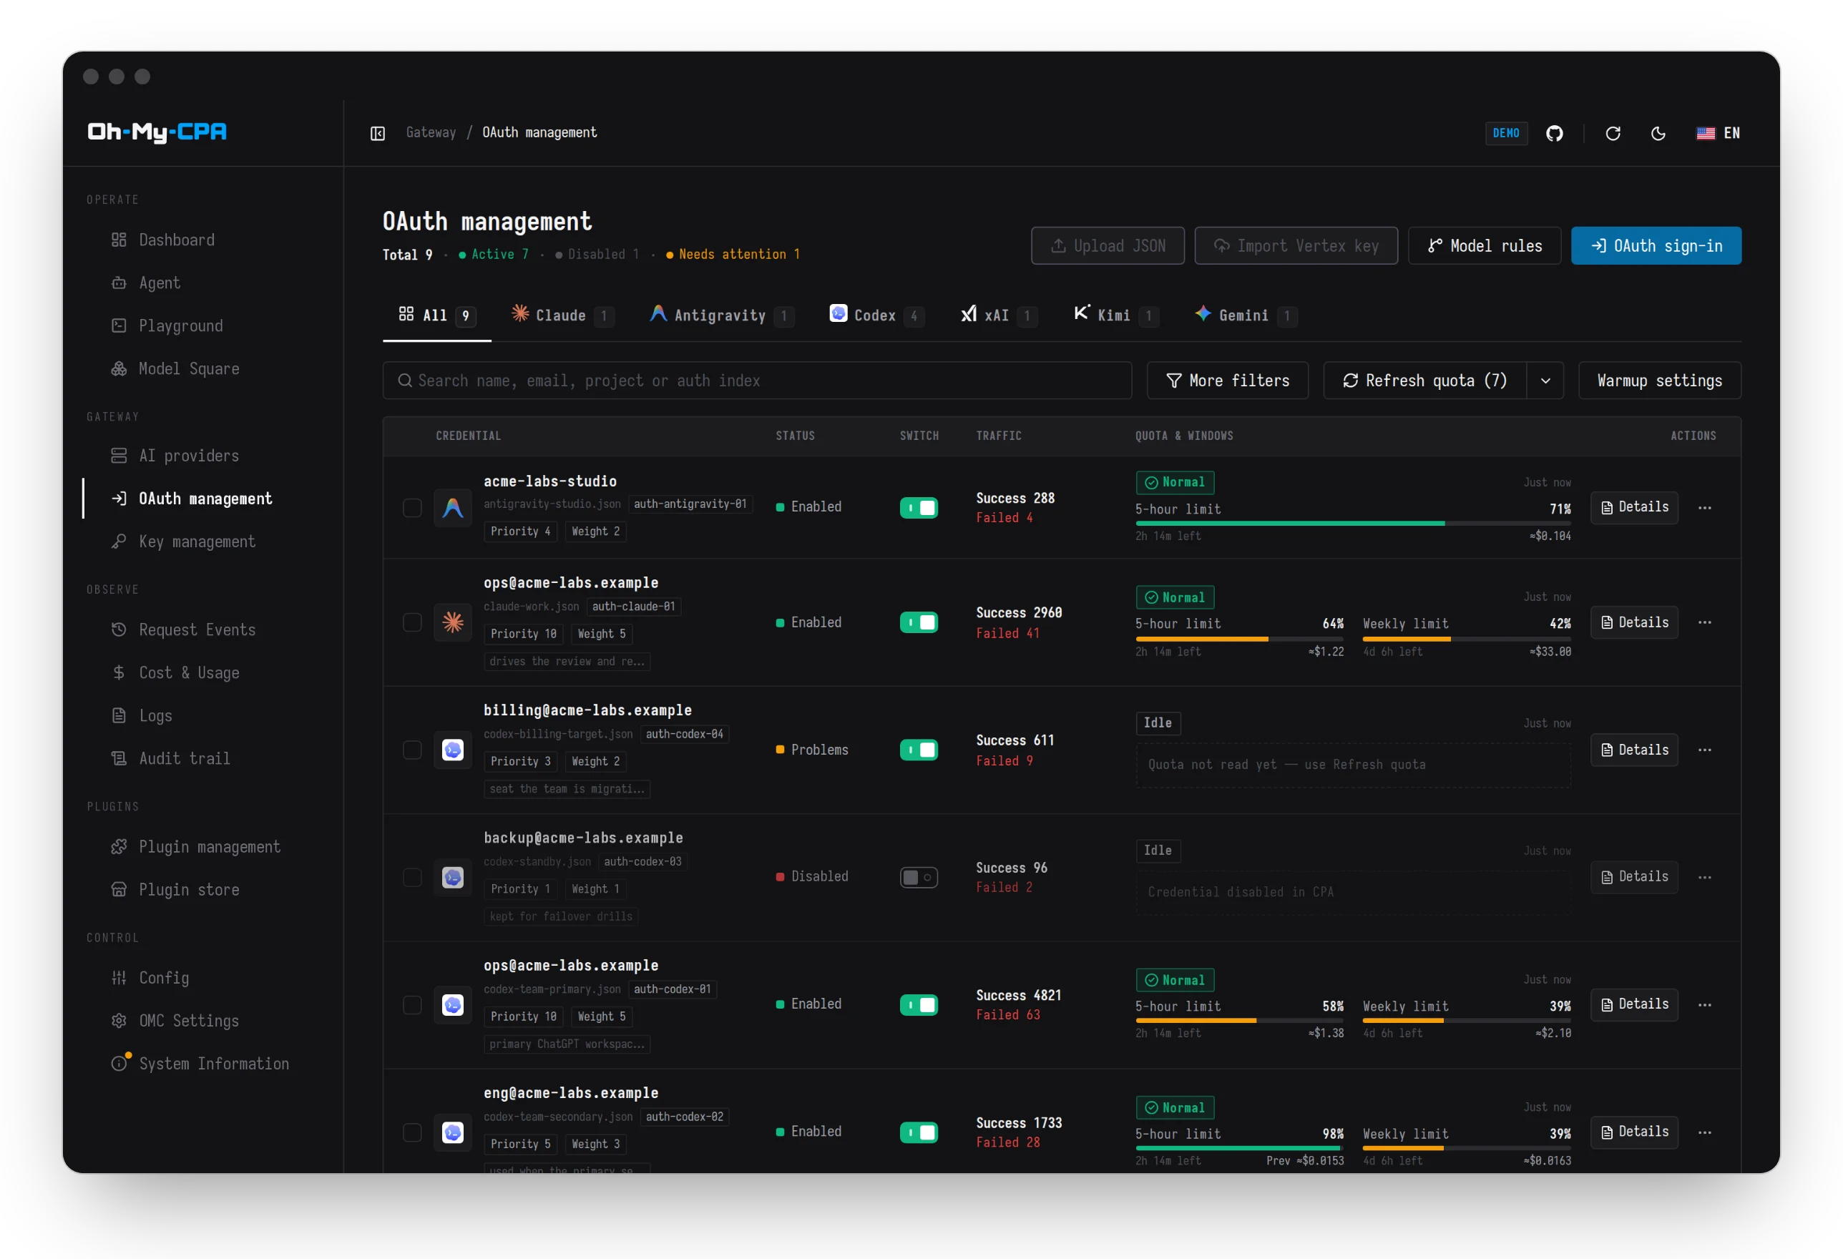The height and width of the screenshot is (1259, 1843).
Task: Click acme-labs-studio 5-hour limit progress bar
Action: tap(1352, 523)
